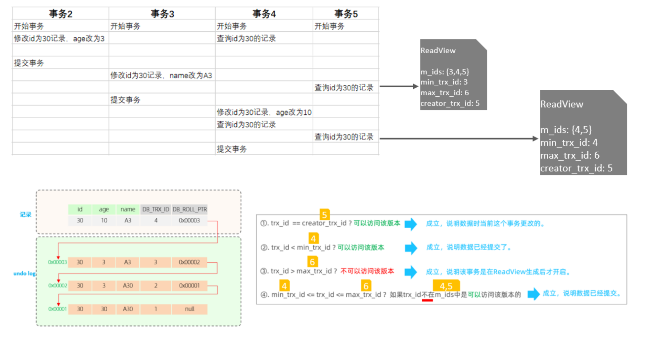Click 提交事务 in the 事务3 column
This screenshot has width=647, height=337.
126,100
